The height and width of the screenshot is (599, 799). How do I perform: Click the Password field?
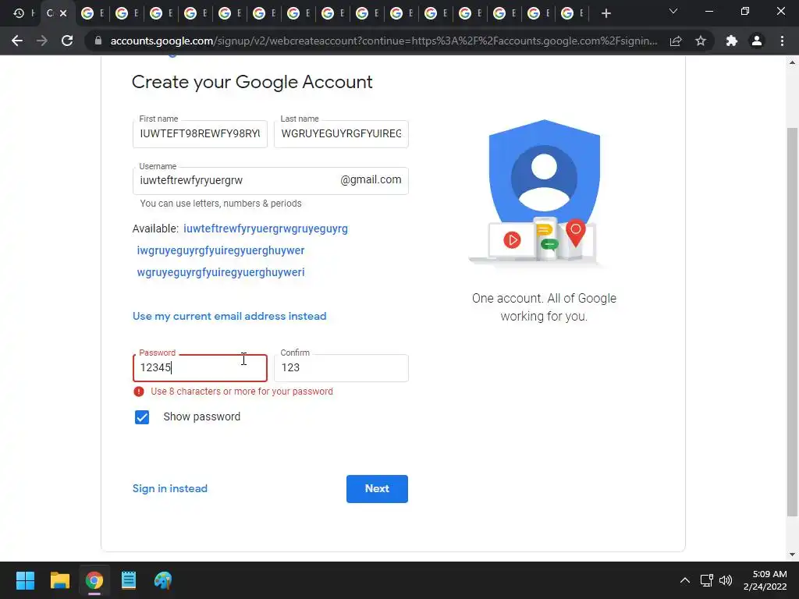(200, 368)
